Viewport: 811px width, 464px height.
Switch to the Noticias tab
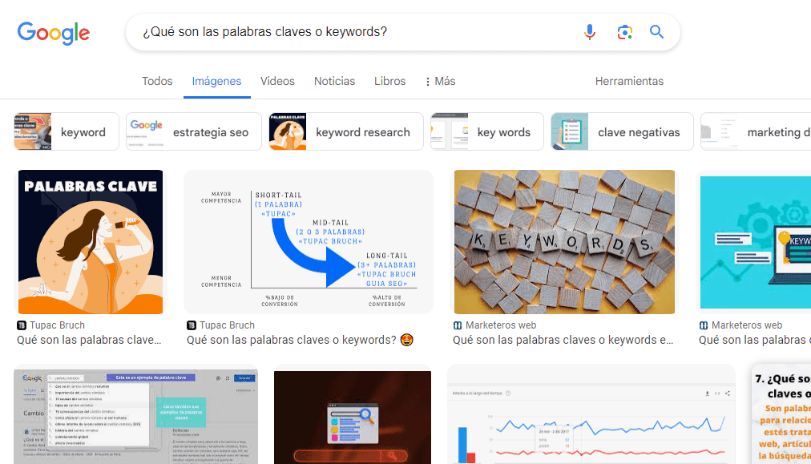(334, 81)
